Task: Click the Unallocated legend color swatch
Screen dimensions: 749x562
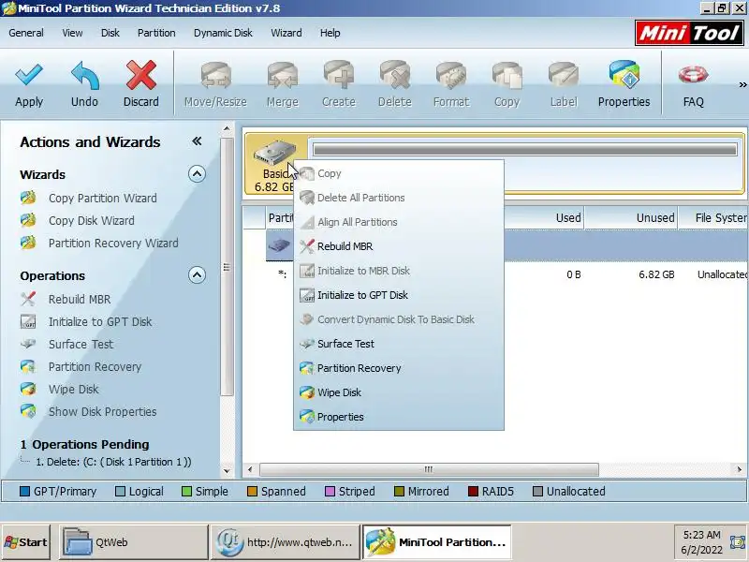Action: pyautogui.click(x=537, y=491)
